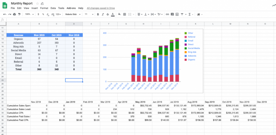This screenshot has width=276, height=135.
Task: Select column D header
Action: coord(74,24)
